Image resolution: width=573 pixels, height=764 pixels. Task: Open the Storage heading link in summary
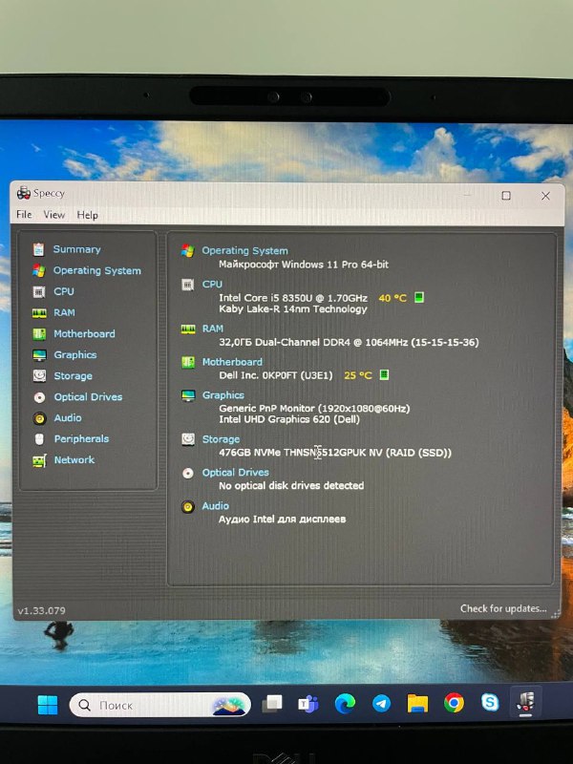pos(221,439)
